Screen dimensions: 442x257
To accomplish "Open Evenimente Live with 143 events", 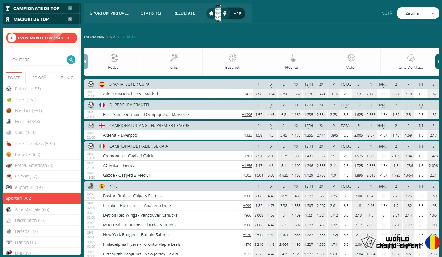I will tap(41, 38).
